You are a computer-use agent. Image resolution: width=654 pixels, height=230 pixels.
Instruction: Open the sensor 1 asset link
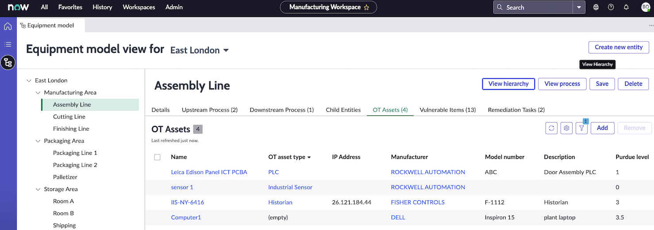click(182, 187)
